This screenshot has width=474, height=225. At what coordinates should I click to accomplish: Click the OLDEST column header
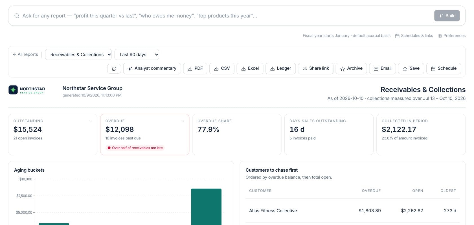click(448, 191)
